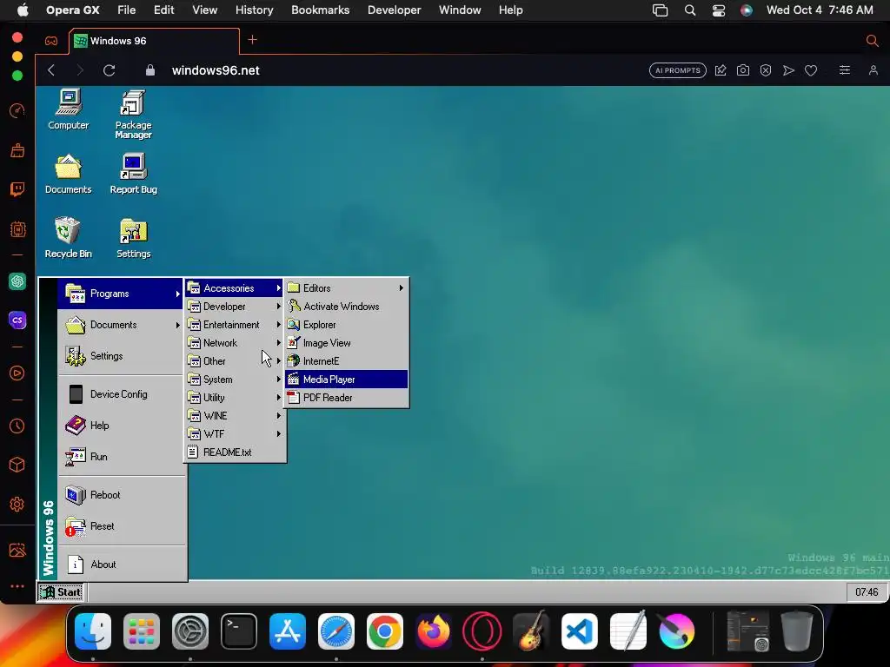
Task: Choose Device Config in the Start menu
Action: [x=120, y=394]
